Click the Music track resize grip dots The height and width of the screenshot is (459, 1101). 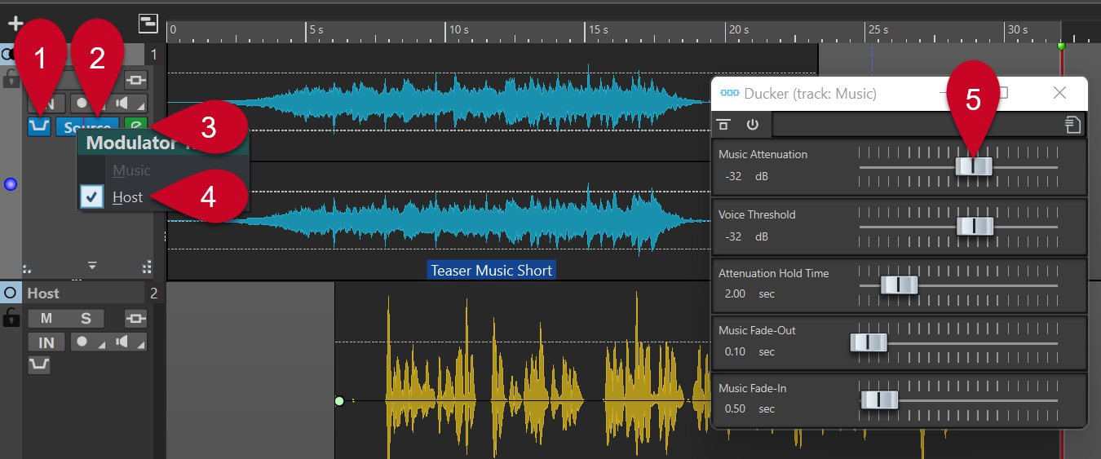point(147,266)
